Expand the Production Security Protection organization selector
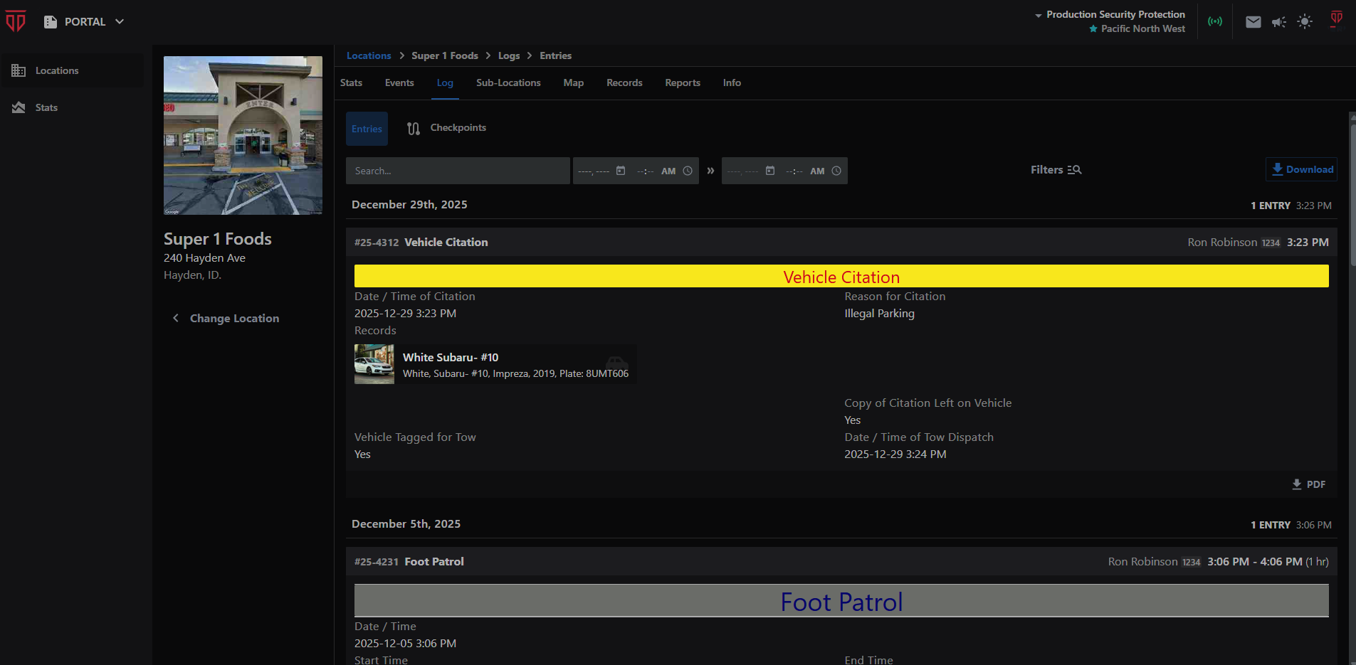This screenshot has width=1356, height=665. click(1110, 14)
